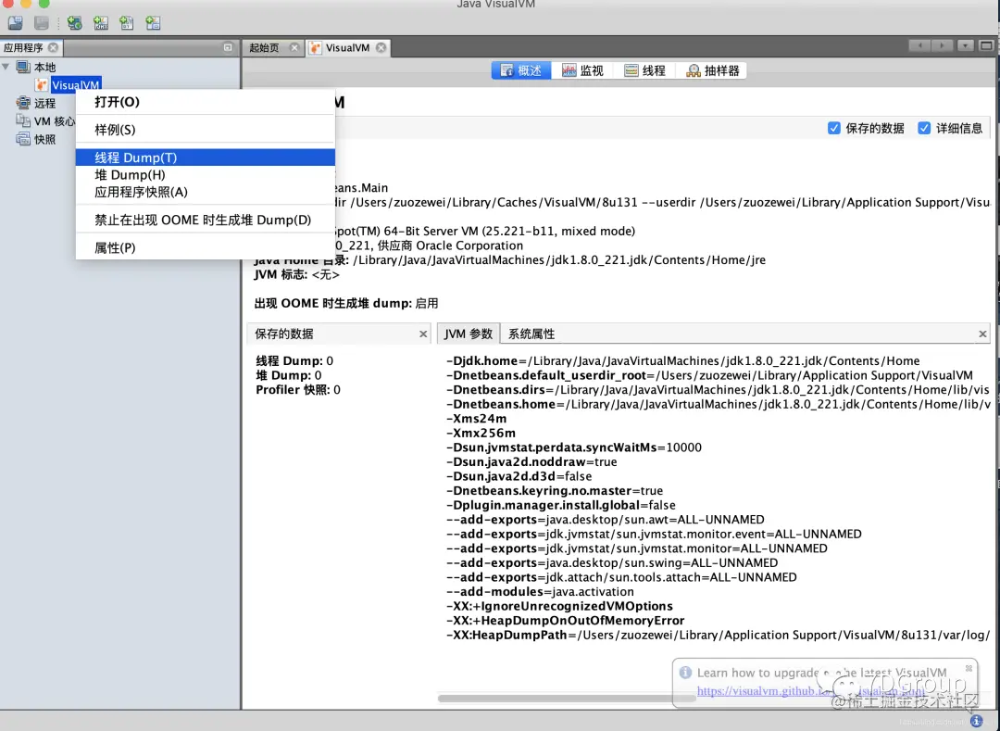Click the Add JMX Connection toolbar icon
1000x731 pixels.
(x=100, y=23)
